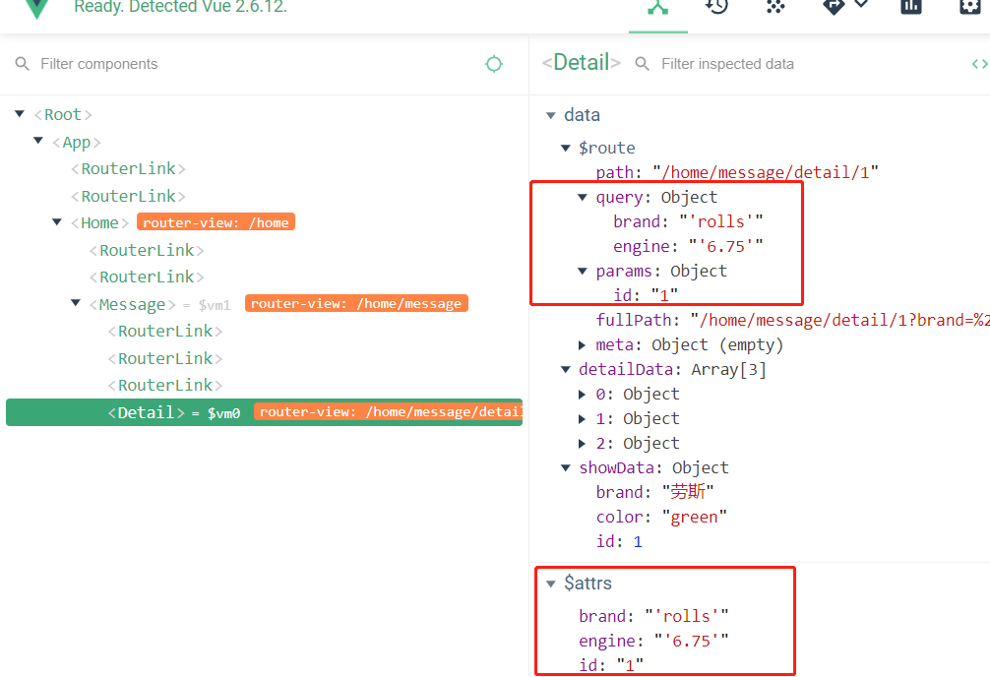The height and width of the screenshot is (677, 990).
Task: Click $attrs brand value
Action: [x=687, y=616]
